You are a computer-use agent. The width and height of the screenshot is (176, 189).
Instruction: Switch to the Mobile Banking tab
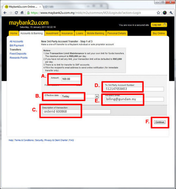pyautogui.click(x=95, y=33)
